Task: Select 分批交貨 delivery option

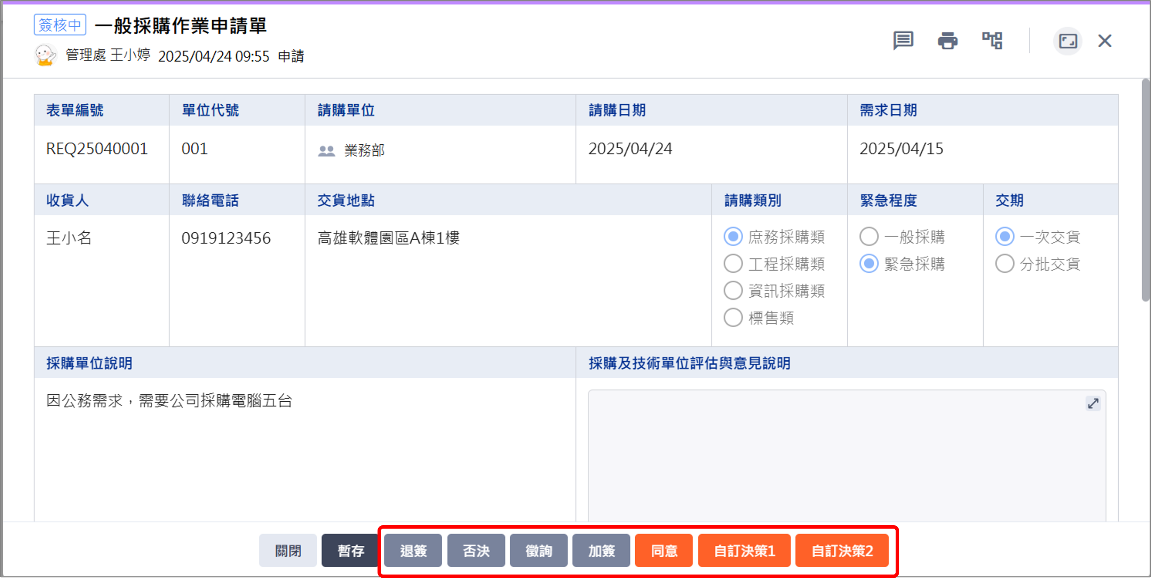Action: (1005, 264)
